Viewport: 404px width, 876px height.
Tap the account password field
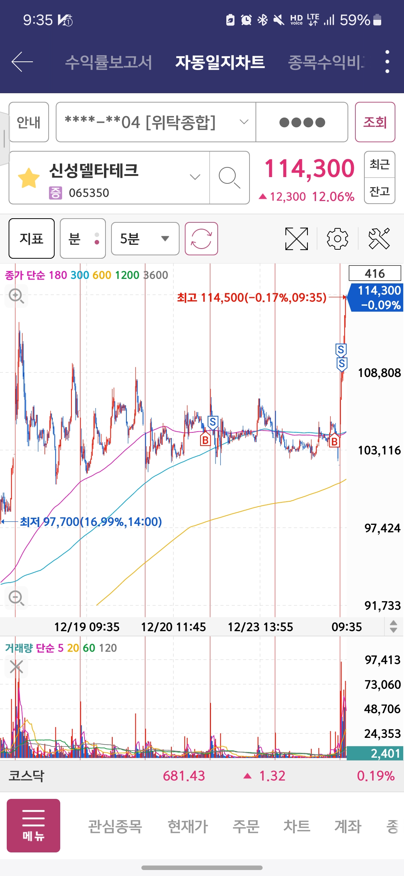pyautogui.click(x=302, y=122)
